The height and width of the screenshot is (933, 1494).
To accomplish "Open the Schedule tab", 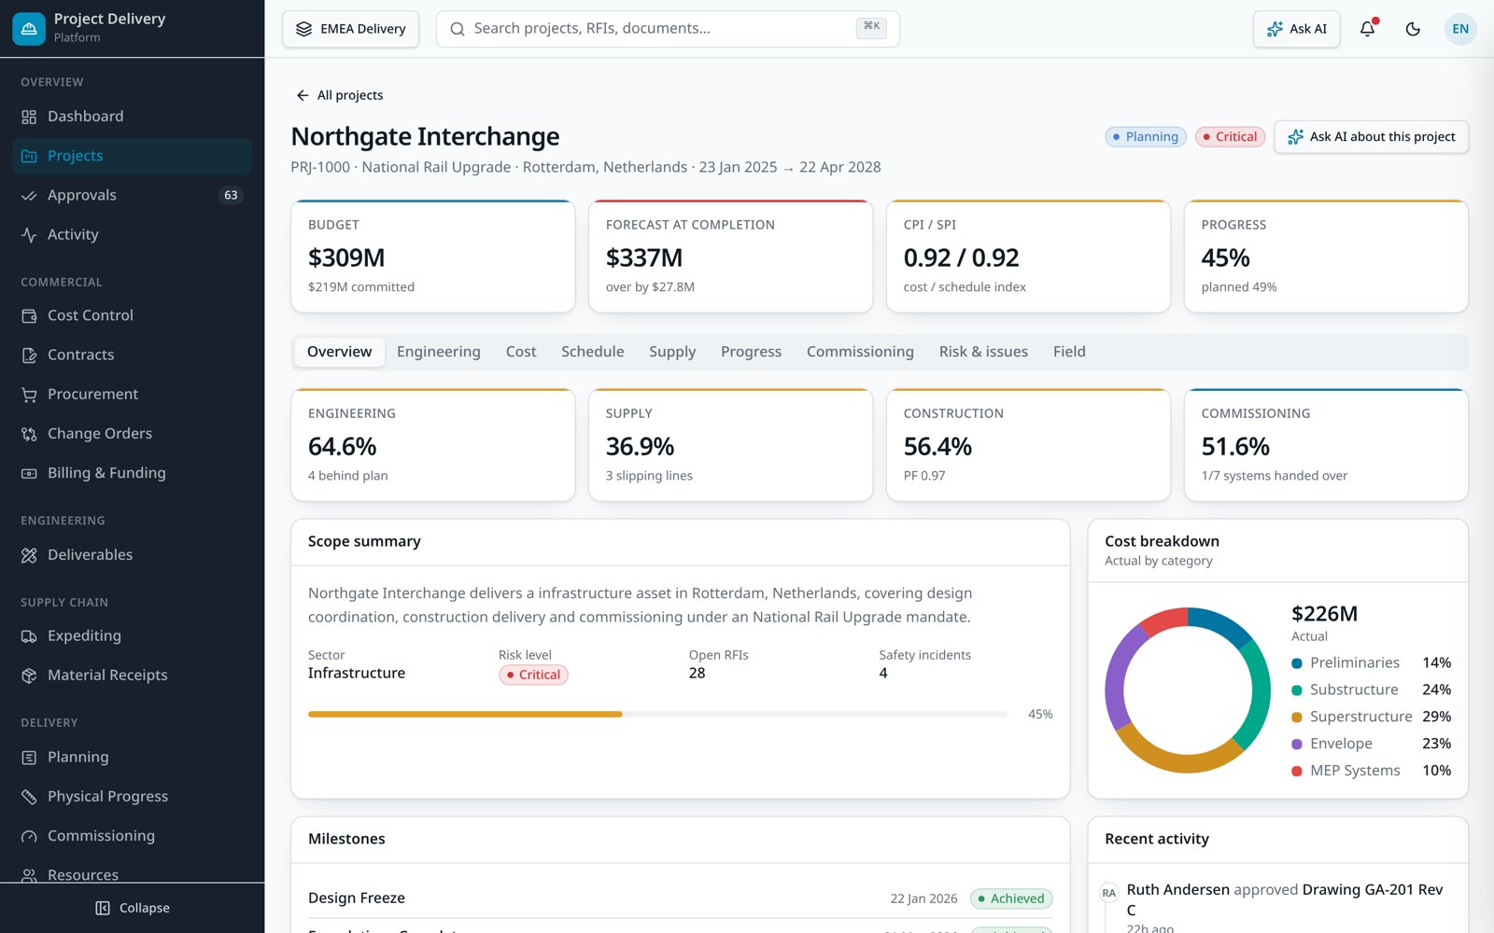I will pyautogui.click(x=592, y=352).
